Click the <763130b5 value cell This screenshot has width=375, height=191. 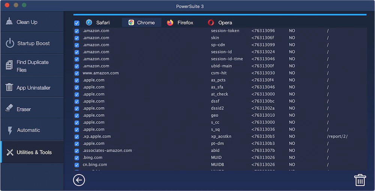click(x=263, y=136)
